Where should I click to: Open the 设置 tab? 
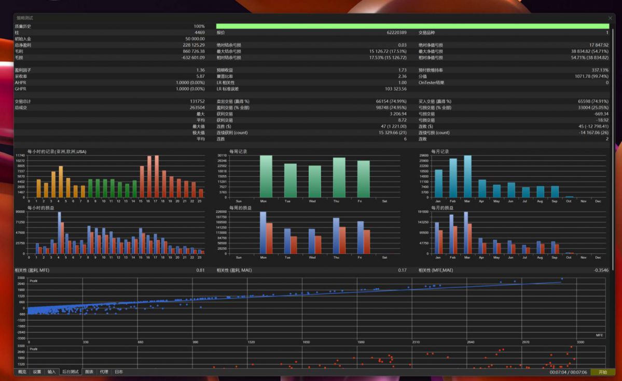[x=37, y=372]
